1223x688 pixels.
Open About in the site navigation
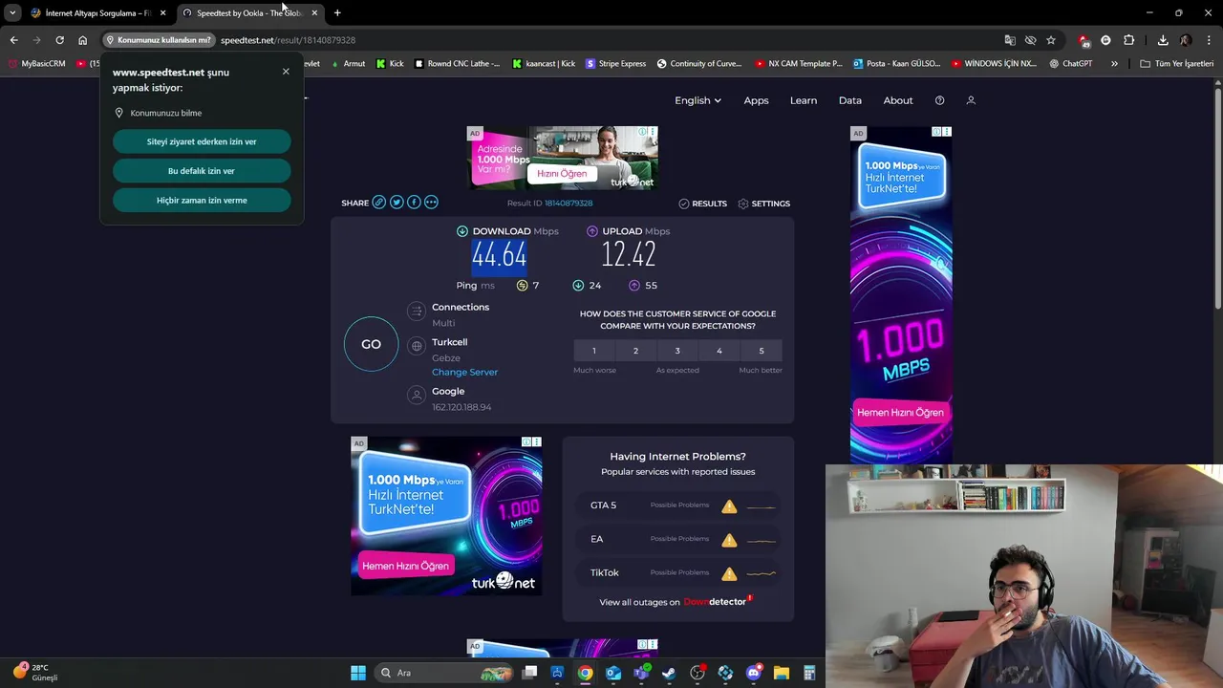coord(898,100)
